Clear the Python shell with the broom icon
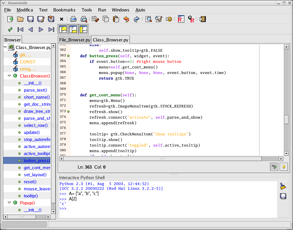The width and height of the screenshot is (293, 230). 283,186
